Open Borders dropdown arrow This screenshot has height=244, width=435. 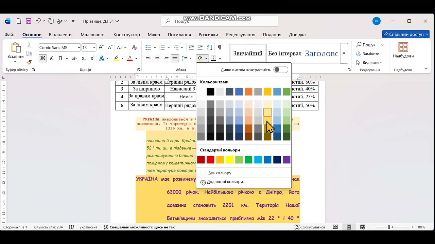pyautogui.click(x=220, y=58)
